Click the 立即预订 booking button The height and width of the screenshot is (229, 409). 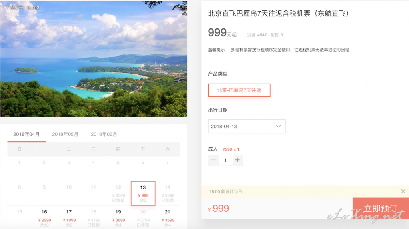pos(381,208)
